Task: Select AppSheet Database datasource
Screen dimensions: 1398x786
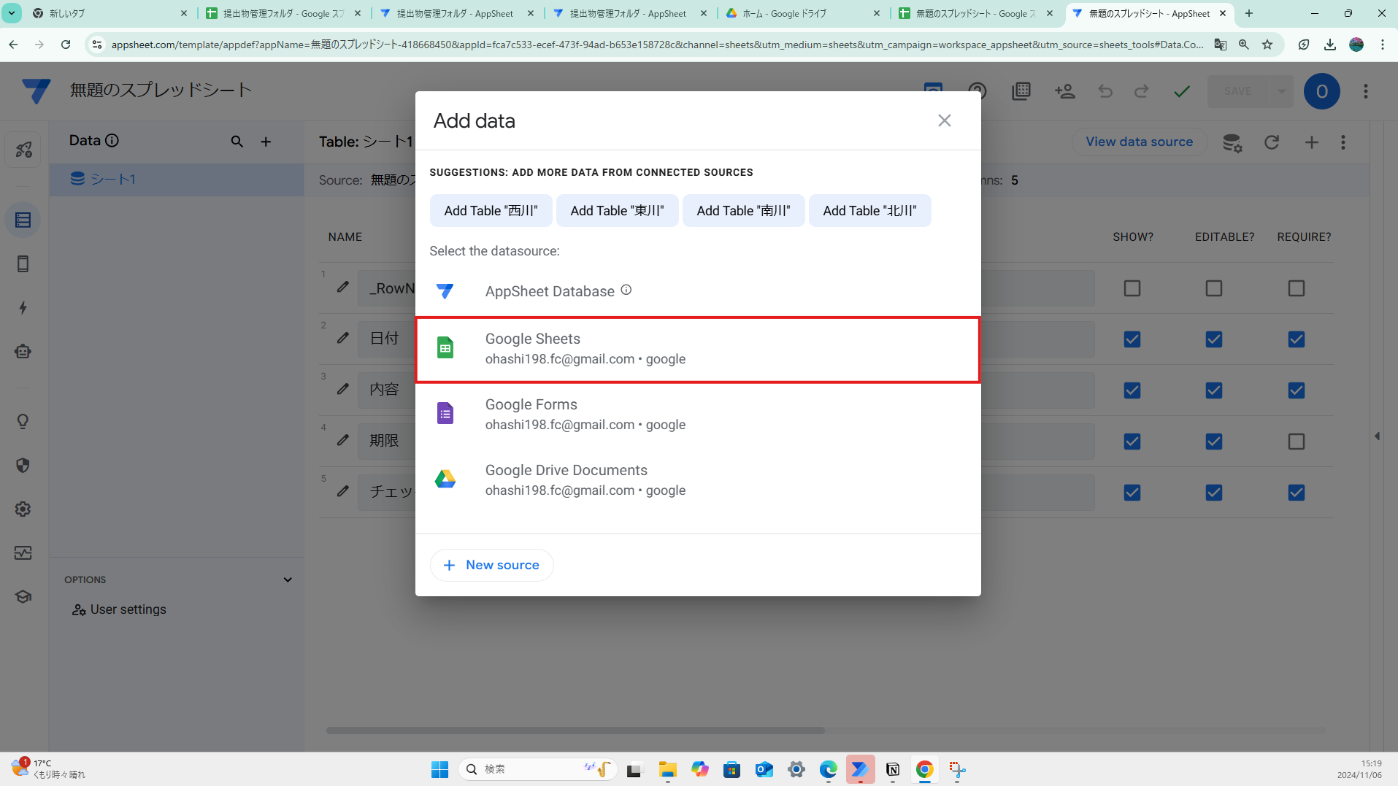Action: pos(697,291)
